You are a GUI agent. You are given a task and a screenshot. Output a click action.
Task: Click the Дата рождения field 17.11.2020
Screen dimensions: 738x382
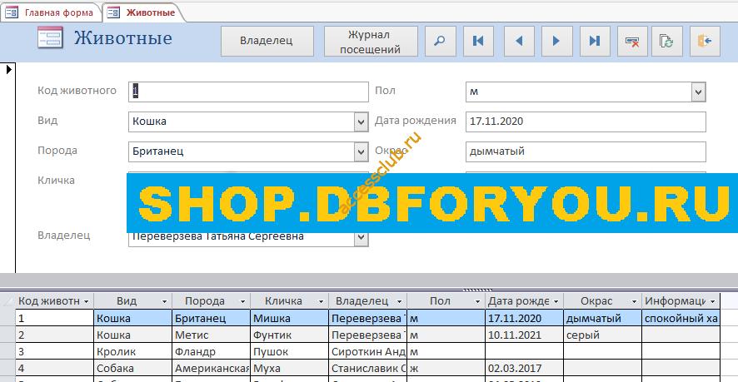coord(586,122)
